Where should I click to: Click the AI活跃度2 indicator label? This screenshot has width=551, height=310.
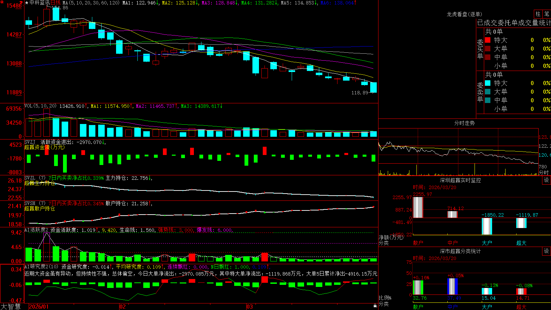pos(37,230)
